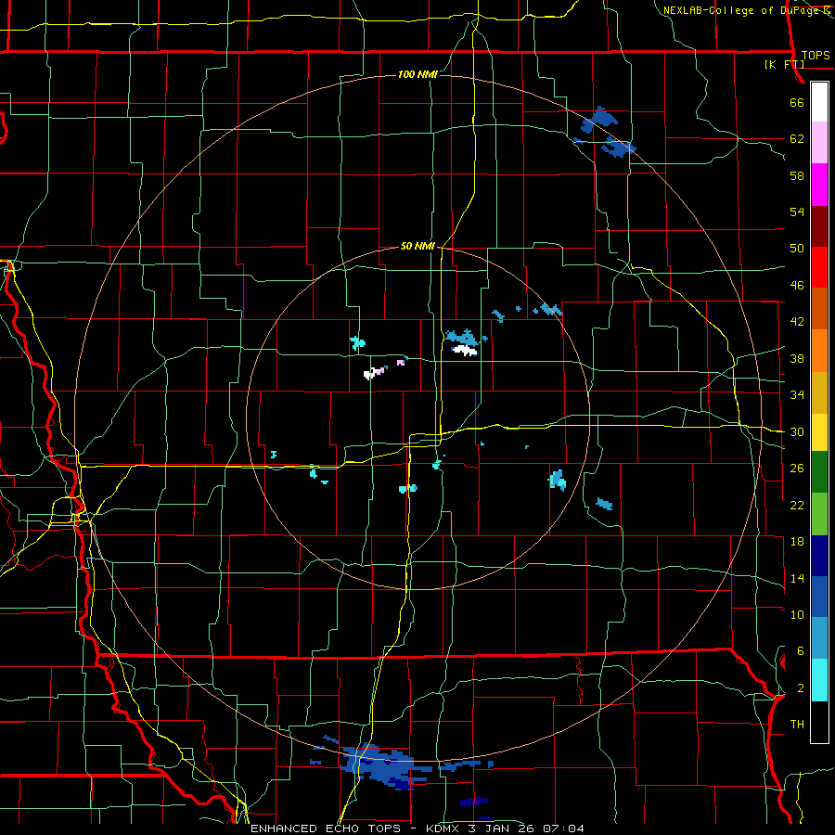
Task: Click the "30" legend value
Action: (797, 431)
